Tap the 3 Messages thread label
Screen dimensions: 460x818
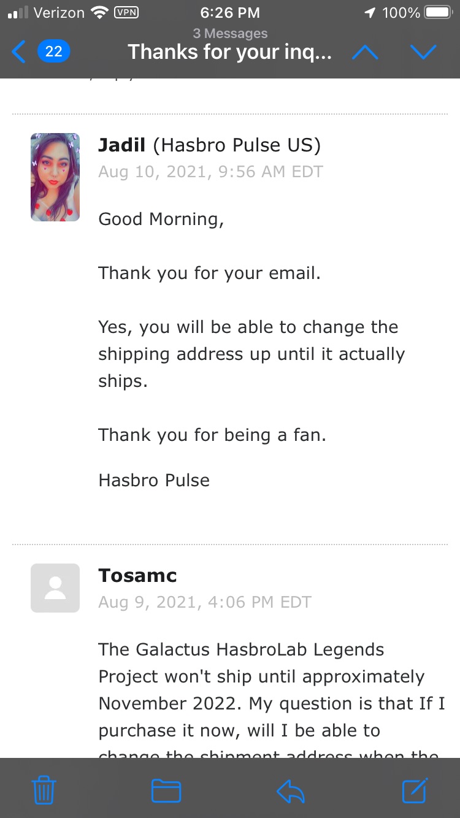point(230,33)
